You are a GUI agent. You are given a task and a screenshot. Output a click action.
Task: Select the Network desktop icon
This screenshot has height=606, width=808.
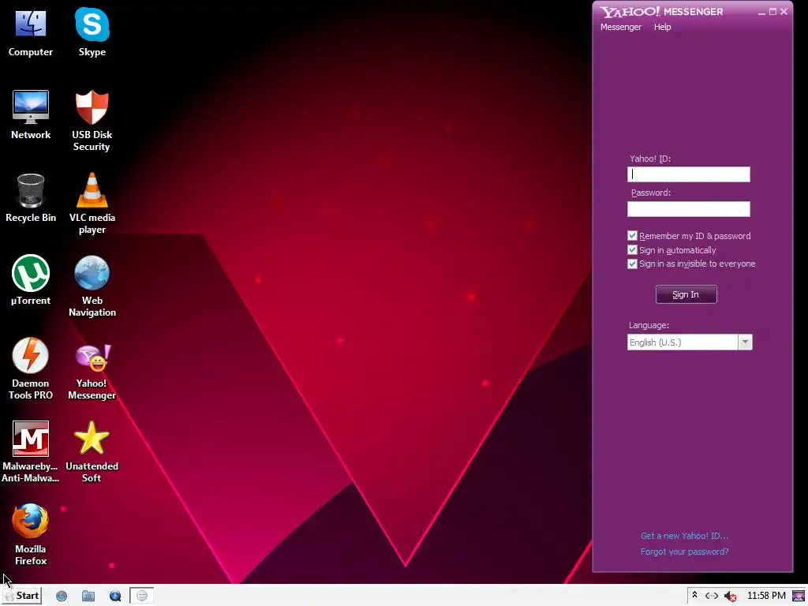coord(31,114)
